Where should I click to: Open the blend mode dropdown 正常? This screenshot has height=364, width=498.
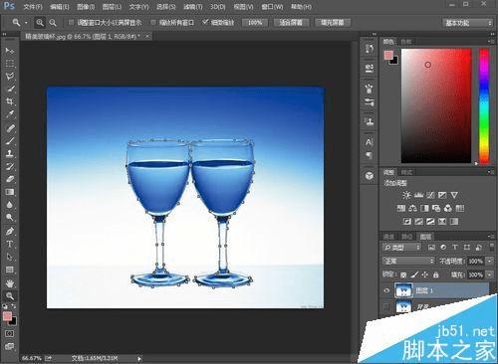point(408,262)
